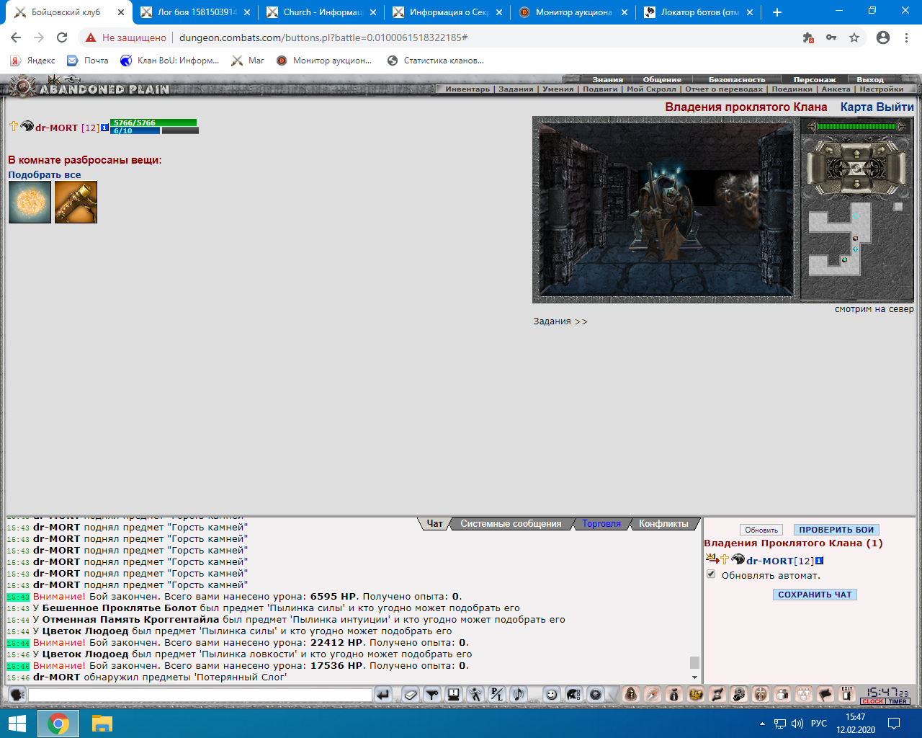The width and height of the screenshot is (922, 738).
Task: Click the helmet icon in chat toolbar
Action: click(x=573, y=694)
